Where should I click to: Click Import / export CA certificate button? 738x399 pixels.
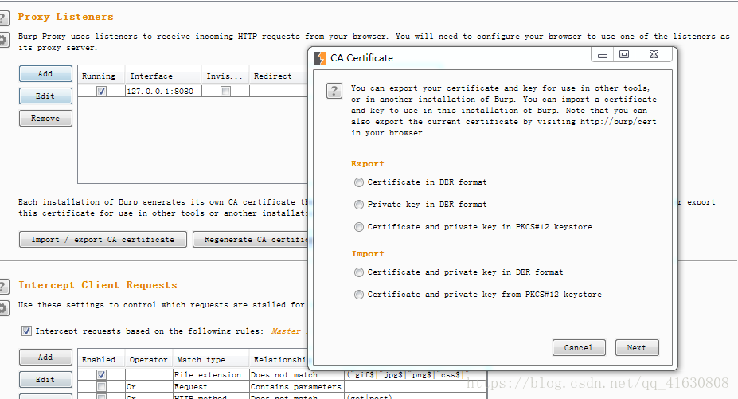103,239
